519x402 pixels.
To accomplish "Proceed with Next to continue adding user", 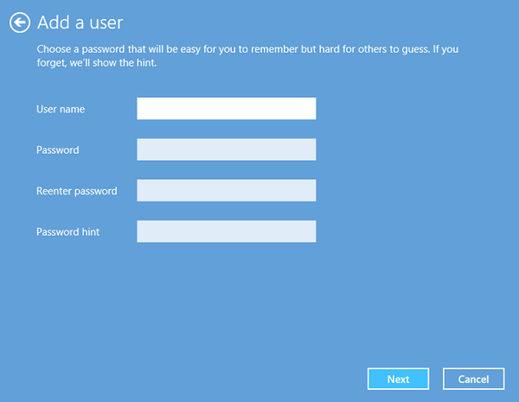I will 398,379.
